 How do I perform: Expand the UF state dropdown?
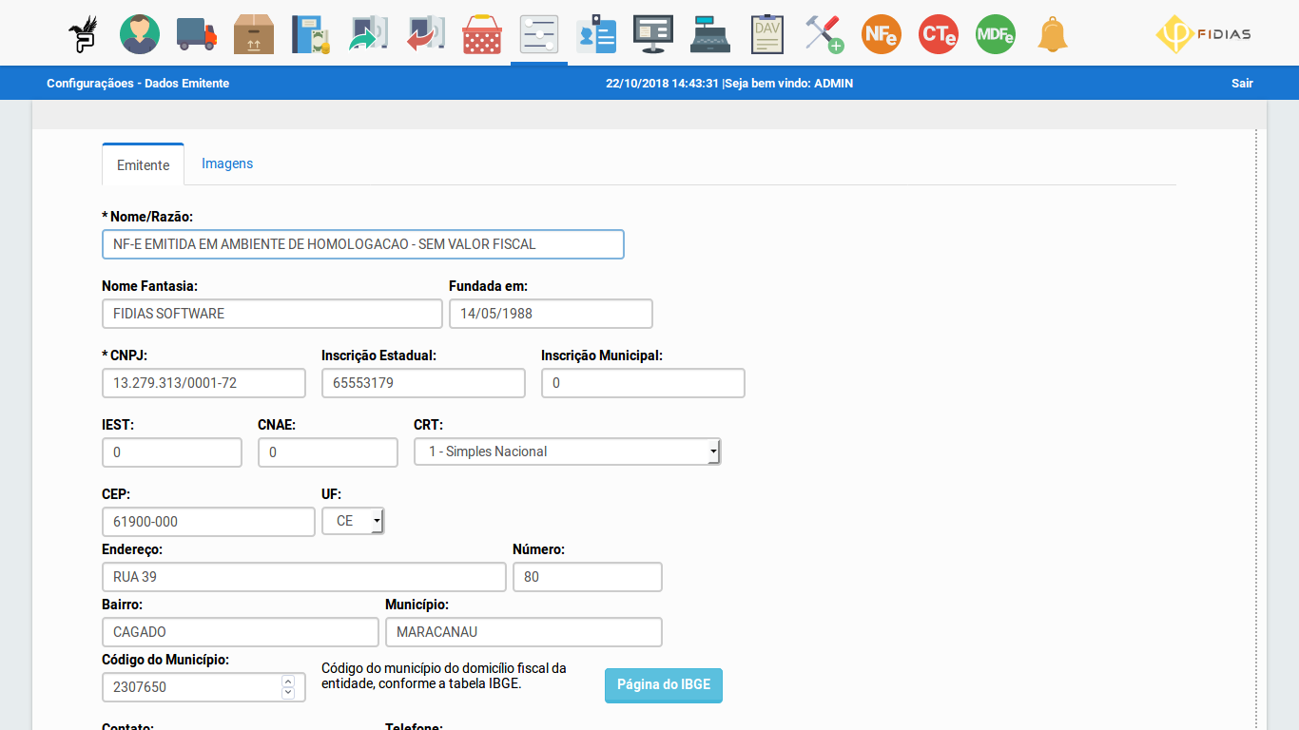point(354,521)
